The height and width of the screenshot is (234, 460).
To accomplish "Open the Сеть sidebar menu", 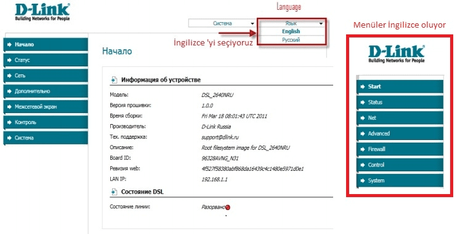I will click(46, 76).
